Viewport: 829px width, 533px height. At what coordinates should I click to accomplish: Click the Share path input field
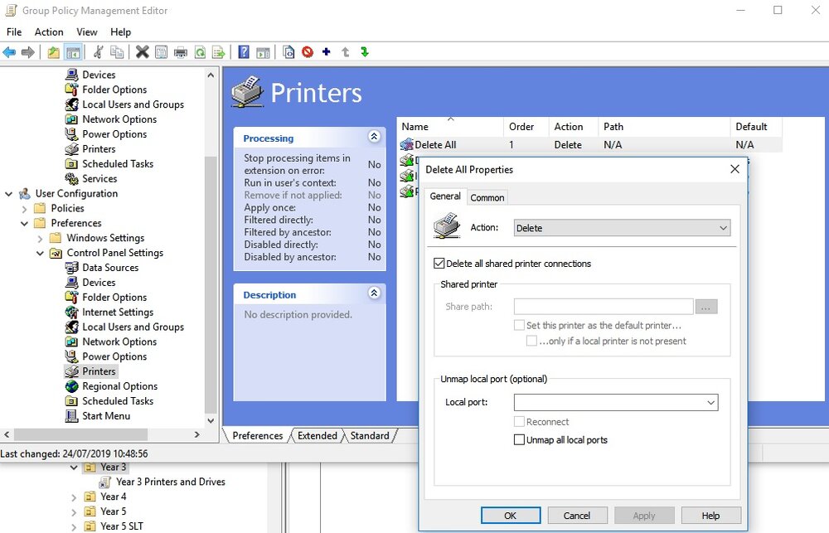tap(604, 307)
